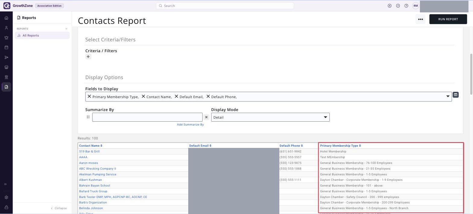Click the add criteria plus icon
This screenshot has width=473, height=214.
pos(88,57)
